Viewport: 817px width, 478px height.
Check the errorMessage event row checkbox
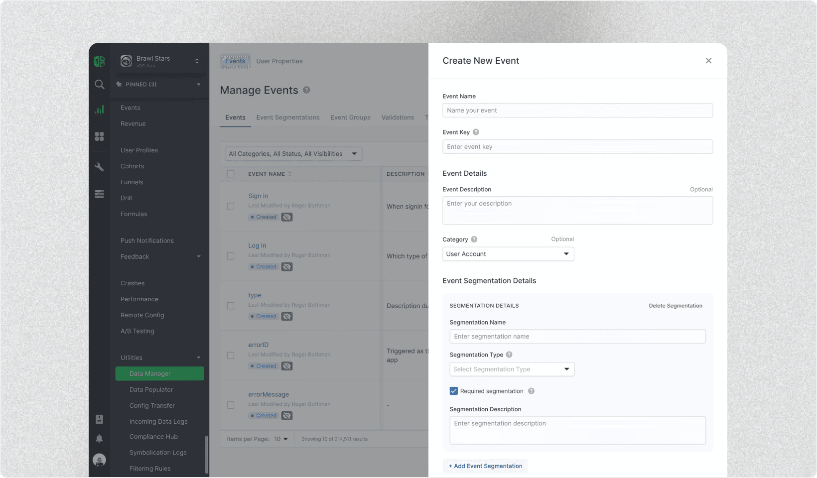click(x=231, y=405)
